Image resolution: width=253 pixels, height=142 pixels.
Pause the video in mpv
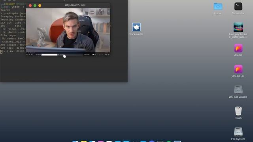point(27,55)
